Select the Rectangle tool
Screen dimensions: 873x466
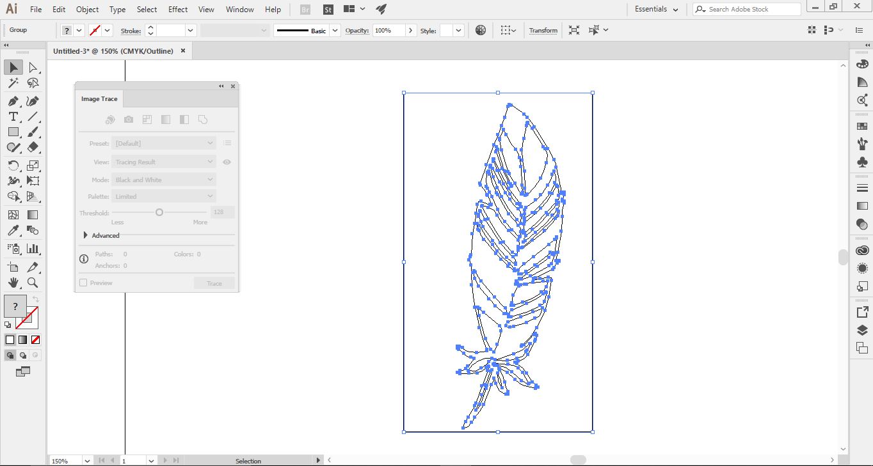13,132
